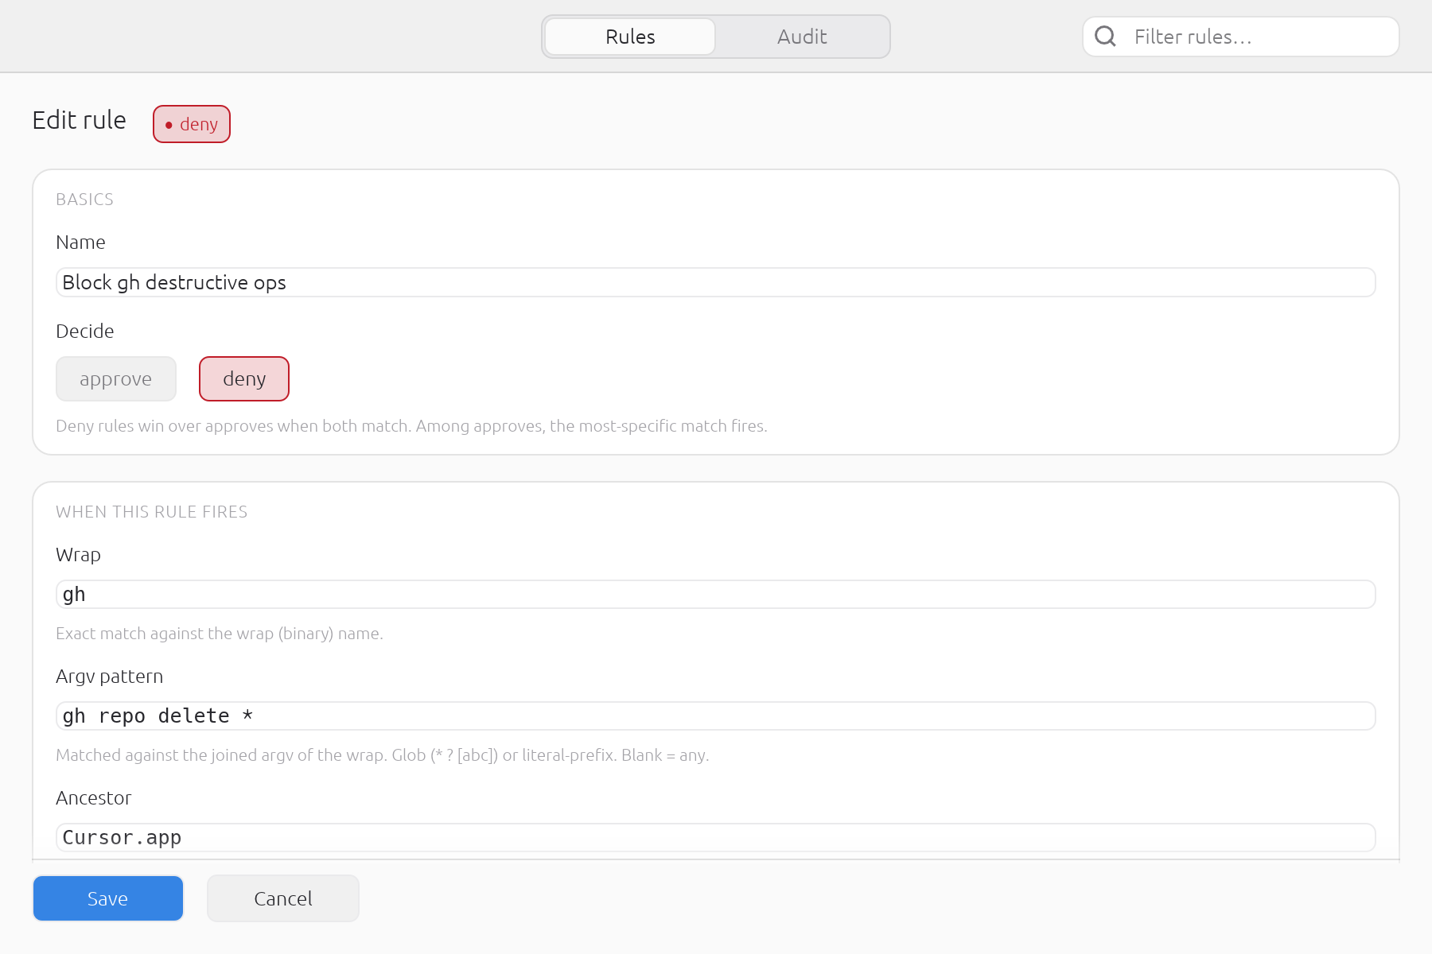Click the Edit rule heading
The image size is (1432, 954).
80,120
